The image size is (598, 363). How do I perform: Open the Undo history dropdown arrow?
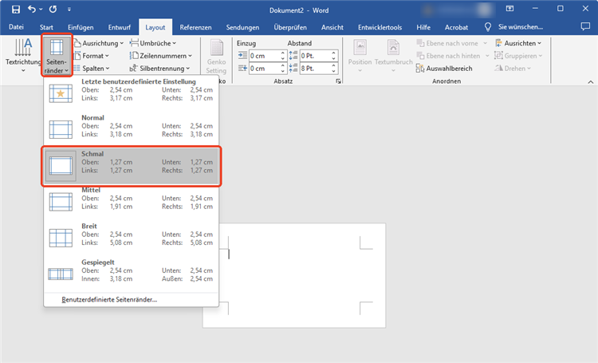click(41, 10)
